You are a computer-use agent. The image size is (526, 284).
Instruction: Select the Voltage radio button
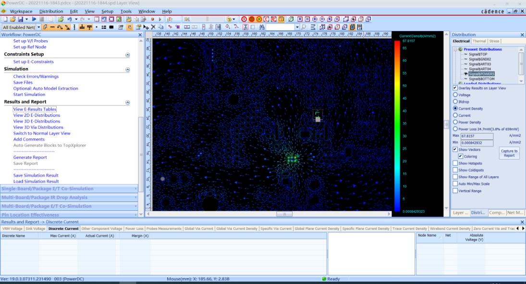(455, 95)
